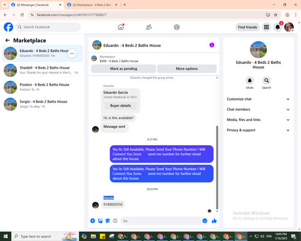The image size is (301, 241).
Task: Switch to Marketplace - 4 Beds 2 Baths tab
Action: (93, 5)
